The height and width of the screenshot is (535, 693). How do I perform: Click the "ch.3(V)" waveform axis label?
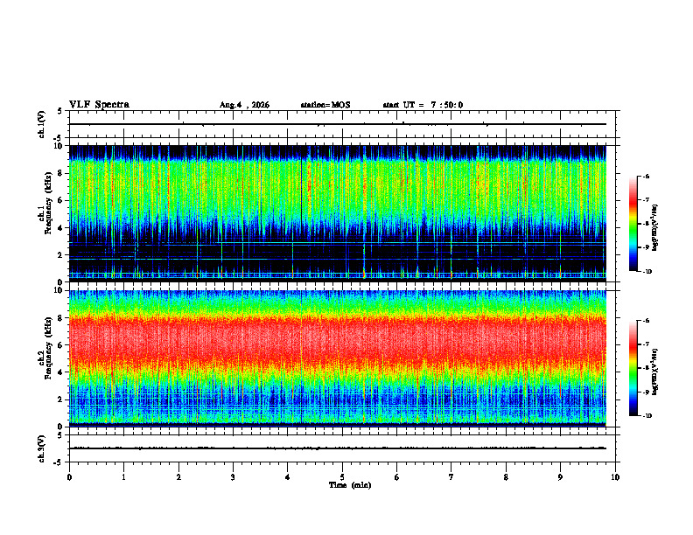[42, 449]
